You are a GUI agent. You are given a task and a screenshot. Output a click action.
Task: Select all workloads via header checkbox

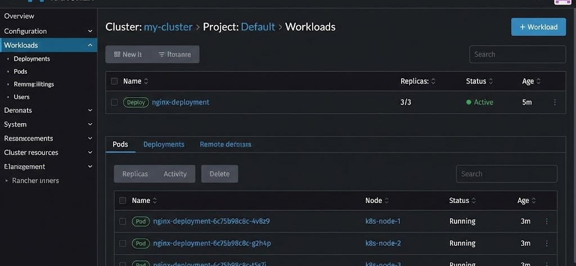(x=114, y=81)
